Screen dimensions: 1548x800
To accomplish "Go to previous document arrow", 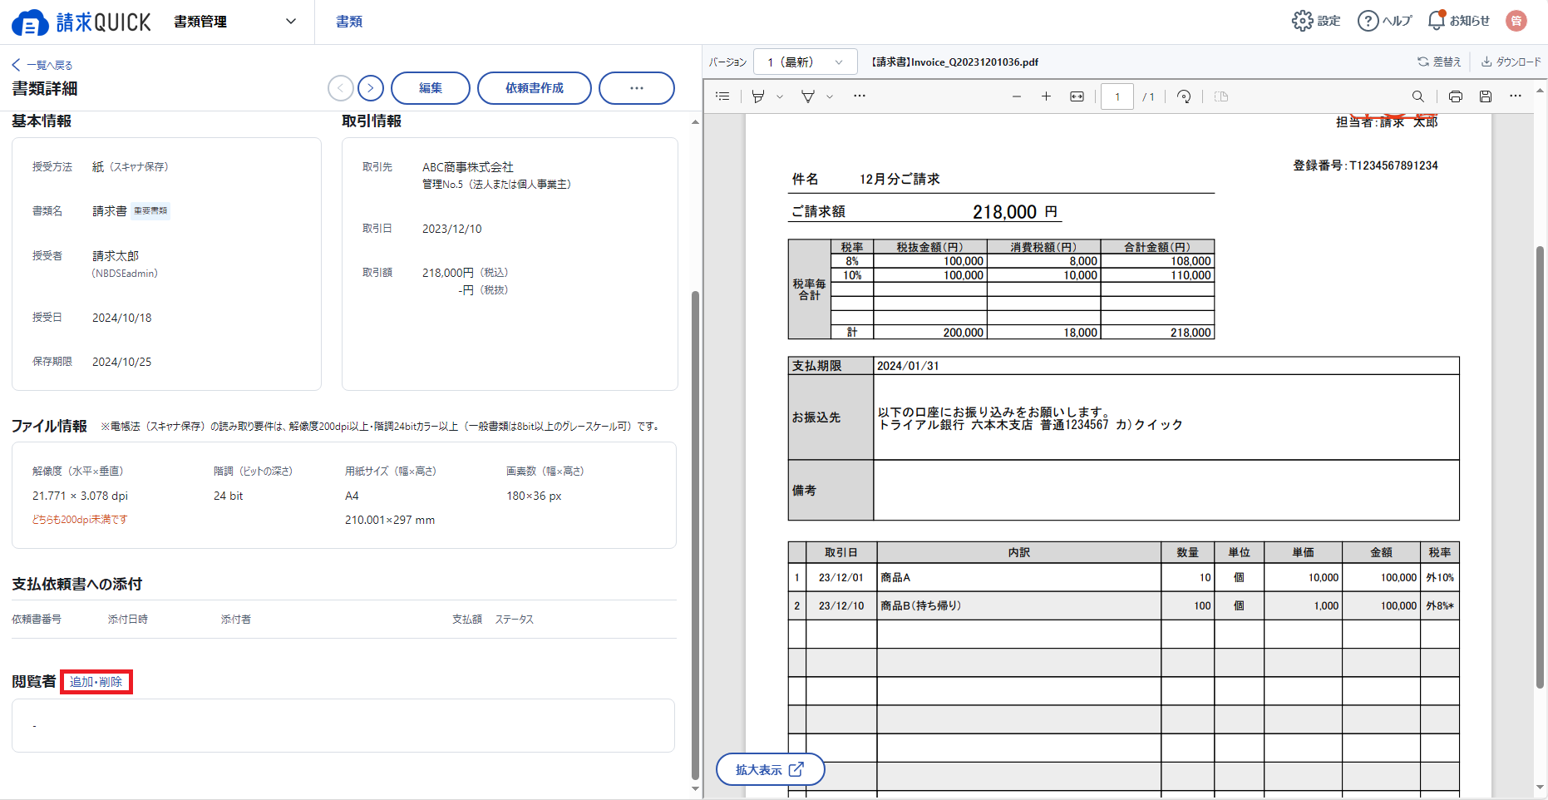I will click(340, 88).
